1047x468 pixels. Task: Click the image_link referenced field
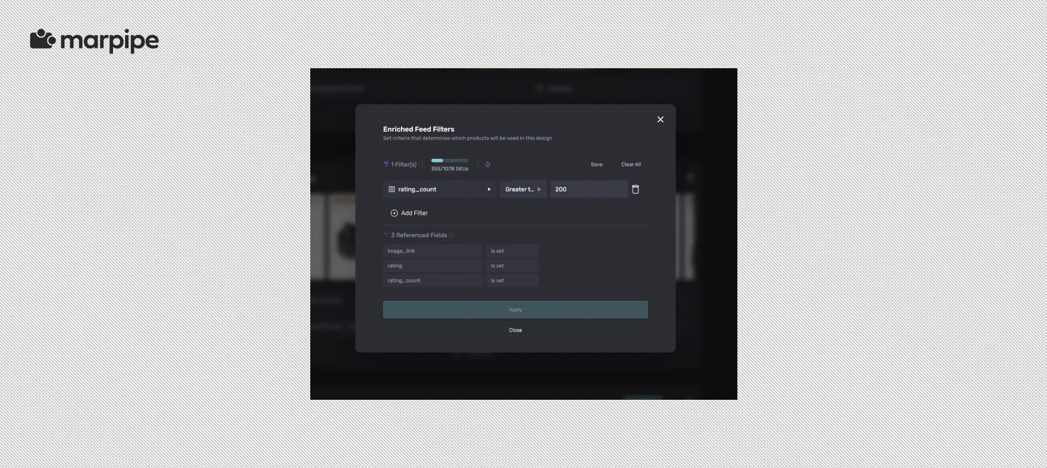point(433,251)
